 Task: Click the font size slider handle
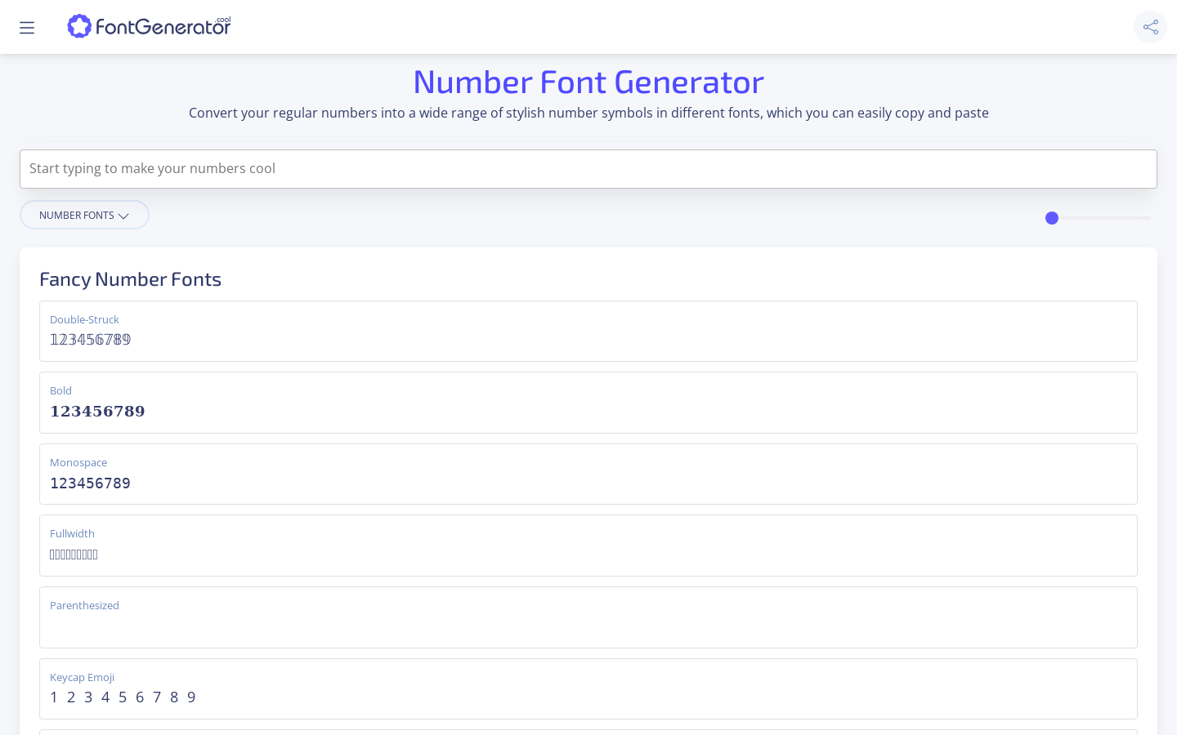coord(1052,218)
